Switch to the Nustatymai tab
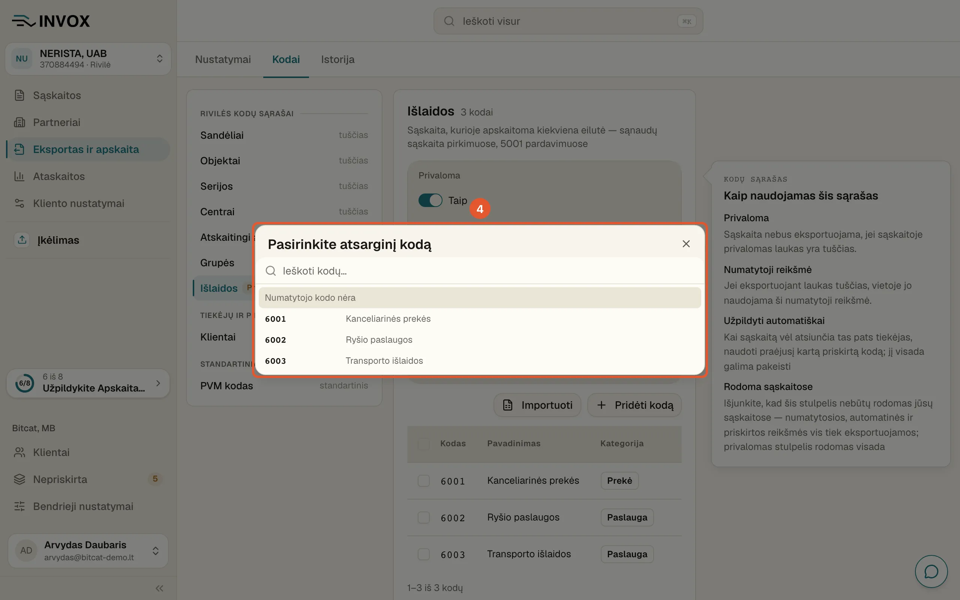960x600 pixels. tap(223, 60)
